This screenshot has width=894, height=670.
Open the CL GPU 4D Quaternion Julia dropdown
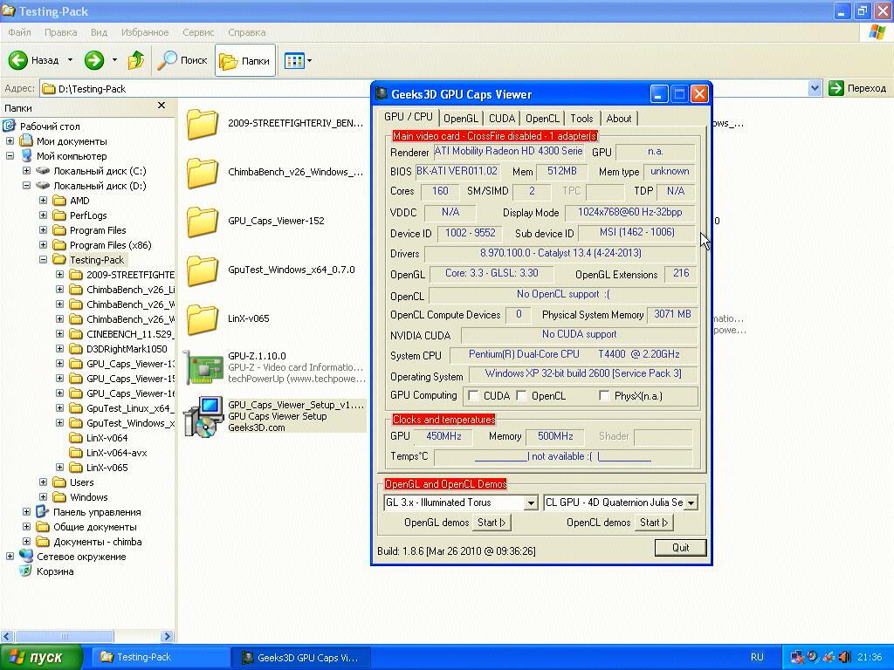click(691, 502)
